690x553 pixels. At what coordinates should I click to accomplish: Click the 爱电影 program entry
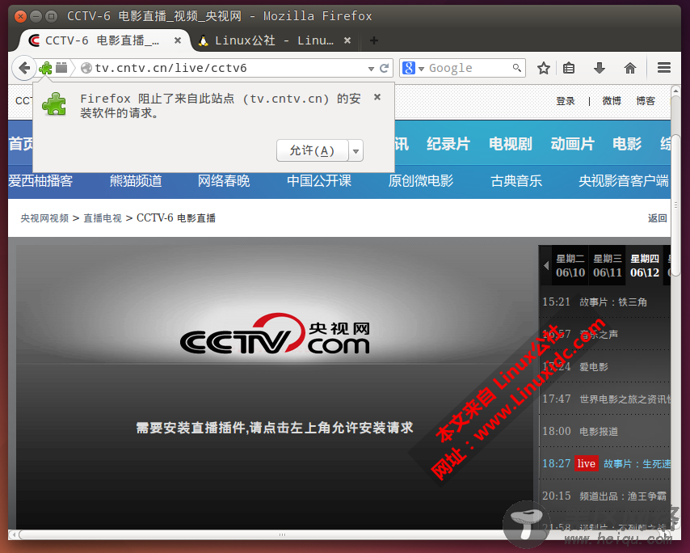(594, 367)
